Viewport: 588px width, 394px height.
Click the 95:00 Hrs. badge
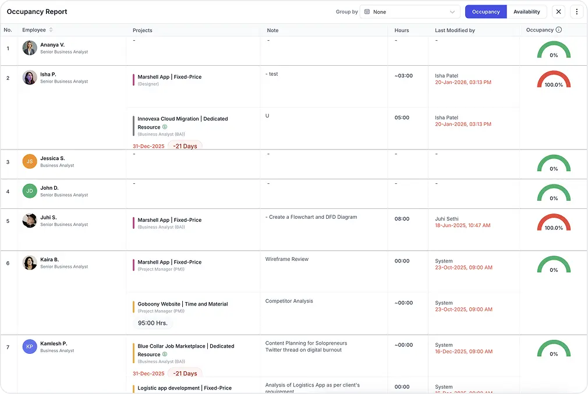(x=153, y=323)
